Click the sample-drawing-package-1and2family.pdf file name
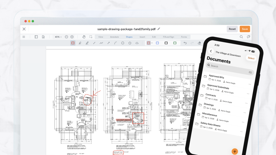276x155 pixels. 126,29
